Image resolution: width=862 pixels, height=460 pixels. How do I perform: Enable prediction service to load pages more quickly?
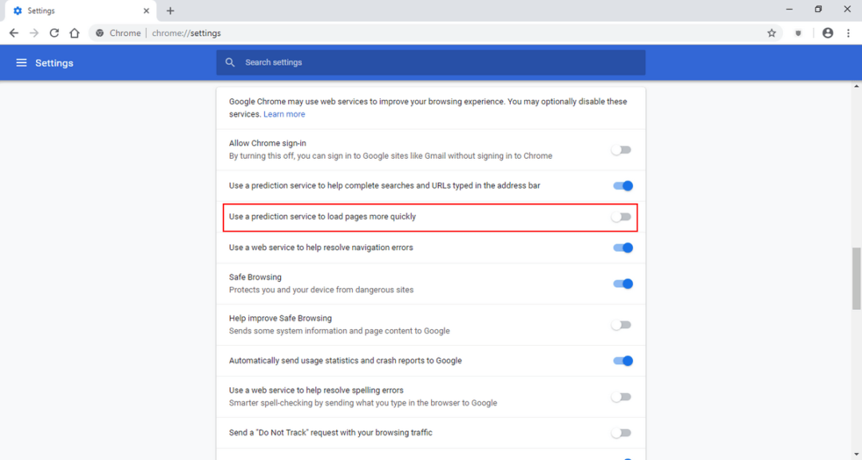(621, 216)
